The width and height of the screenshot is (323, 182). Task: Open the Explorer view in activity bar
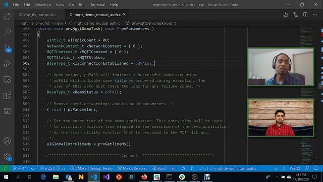(x=7, y=17)
